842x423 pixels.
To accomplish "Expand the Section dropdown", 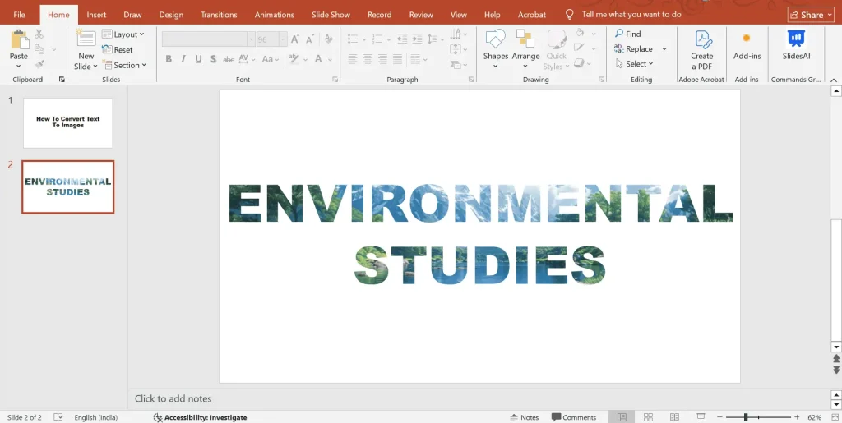I will pyautogui.click(x=124, y=65).
